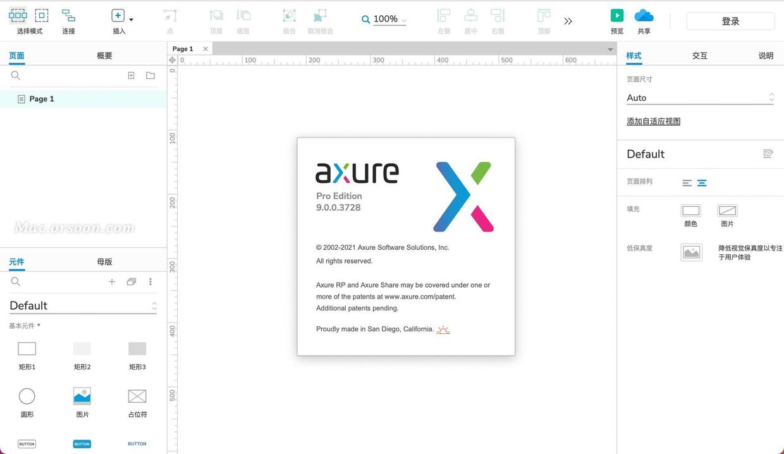Switch to the 元件 libraries tab
The width and height of the screenshot is (784, 454).
tap(16, 262)
